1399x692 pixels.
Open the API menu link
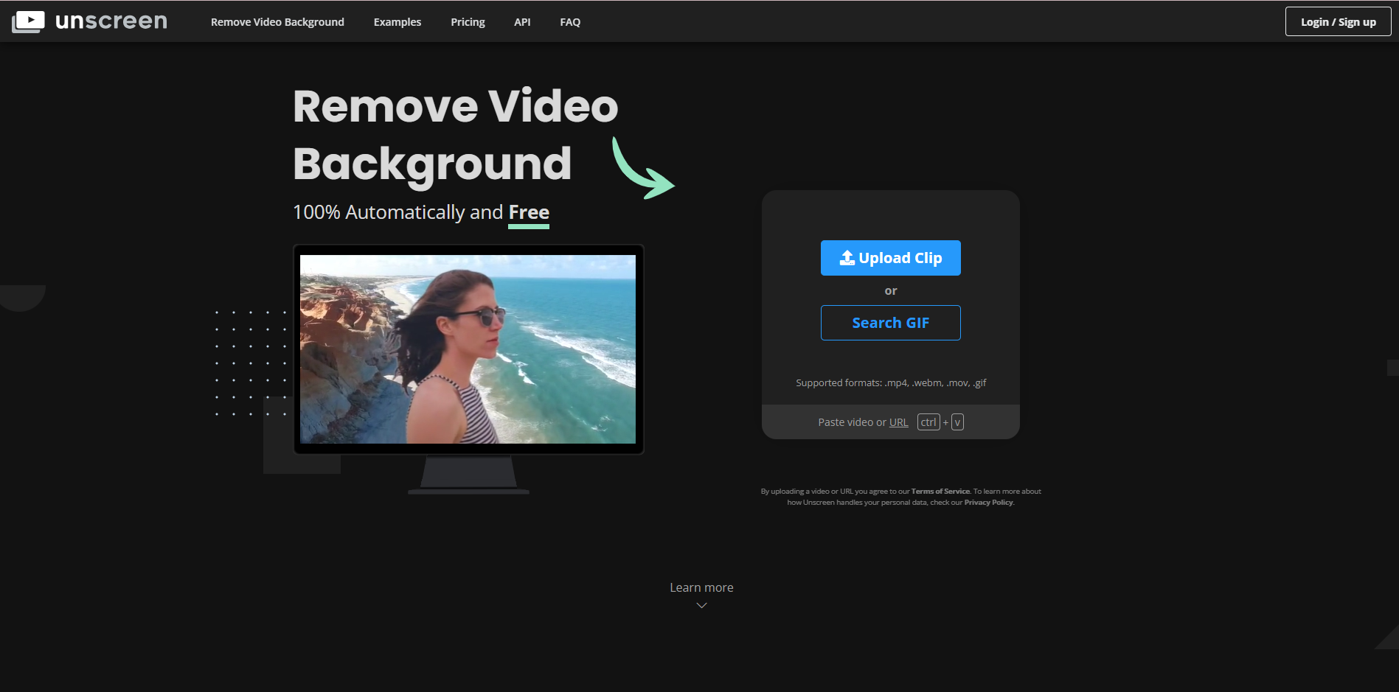(522, 22)
